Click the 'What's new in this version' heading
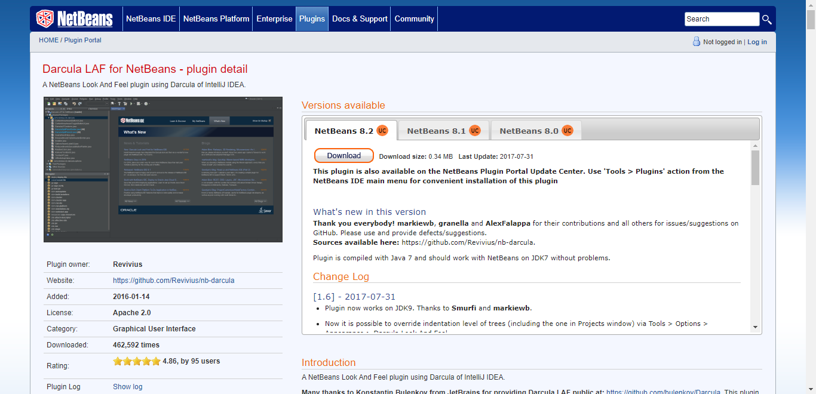The width and height of the screenshot is (816, 394). tap(370, 212)
